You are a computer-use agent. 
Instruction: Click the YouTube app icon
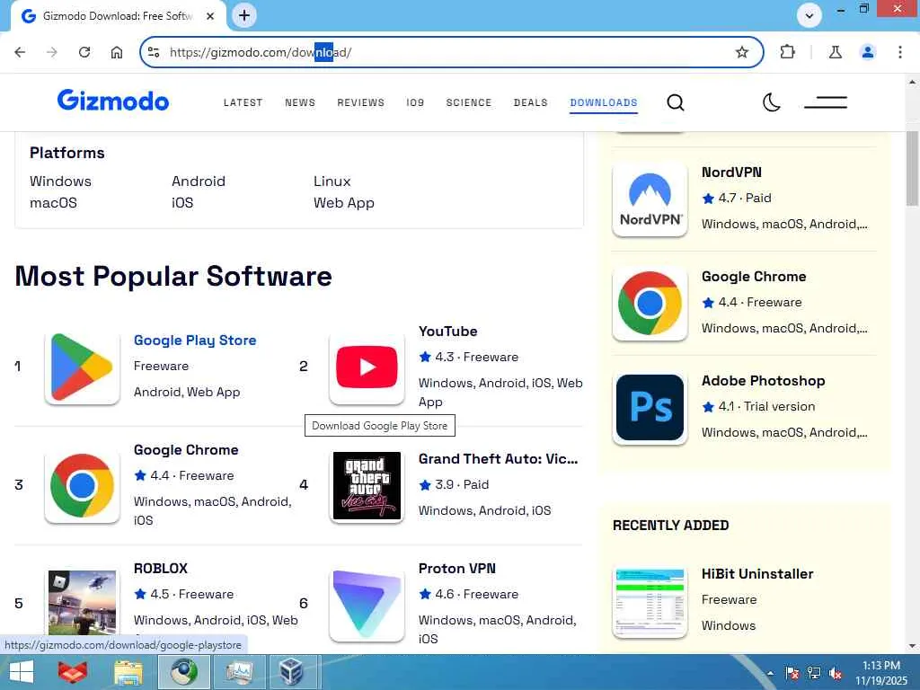pos(367,367)
